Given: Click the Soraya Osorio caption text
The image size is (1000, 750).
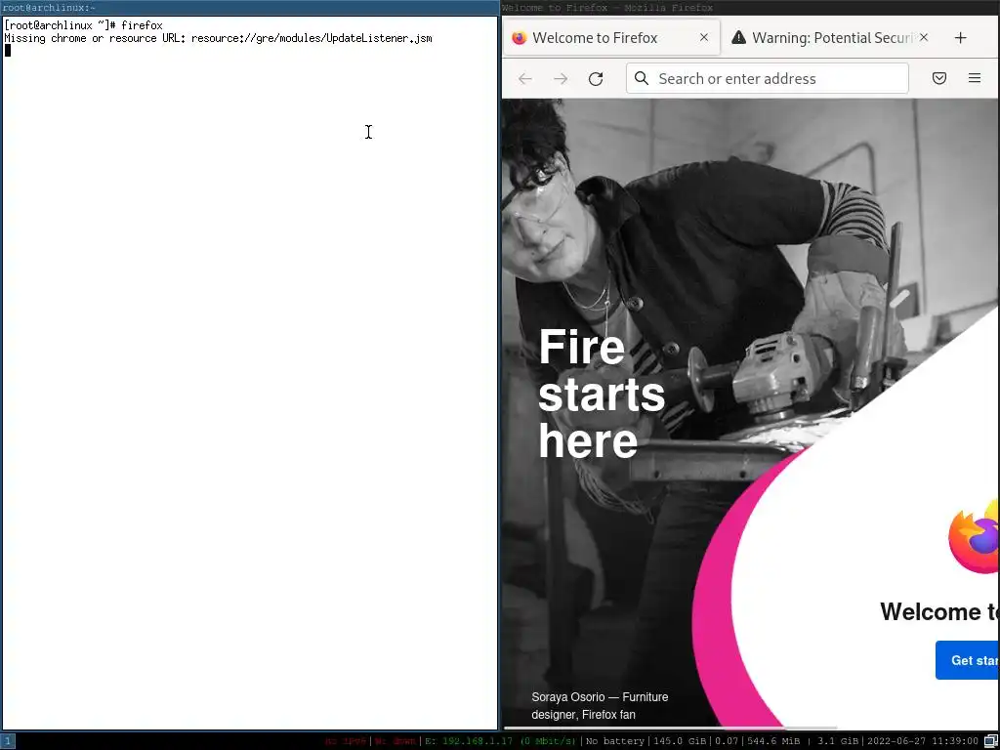Looking at the screenshot, I should point(600,705).
